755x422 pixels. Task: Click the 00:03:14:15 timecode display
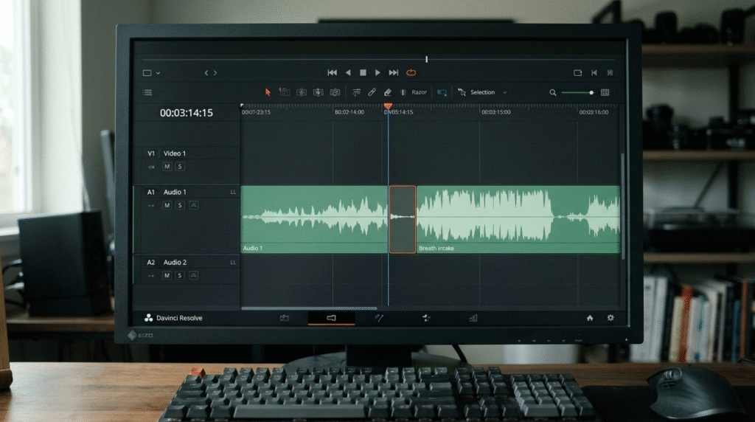187,113
